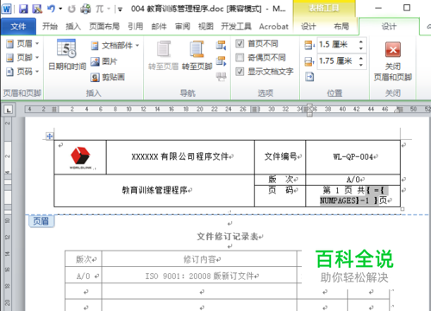Click the tab selector button left of ruler

[9, 110]
